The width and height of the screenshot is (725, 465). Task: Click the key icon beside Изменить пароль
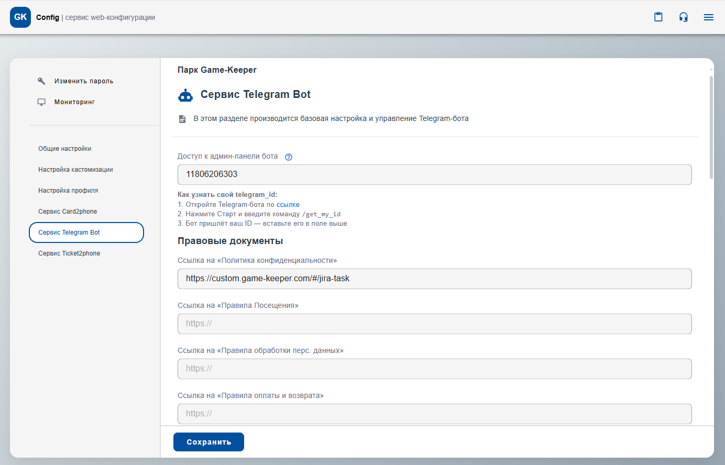(x=41, y=81)
